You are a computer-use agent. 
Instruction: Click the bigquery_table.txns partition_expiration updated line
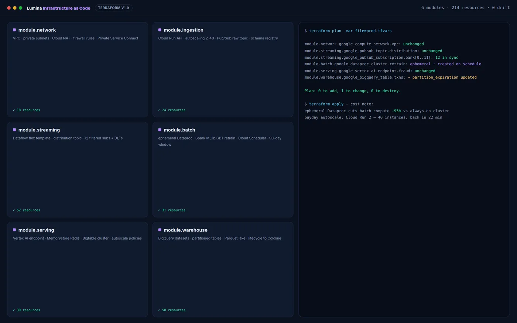tap(391, 78)
